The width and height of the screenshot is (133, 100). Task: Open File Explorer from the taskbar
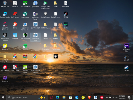click(64, 97)
